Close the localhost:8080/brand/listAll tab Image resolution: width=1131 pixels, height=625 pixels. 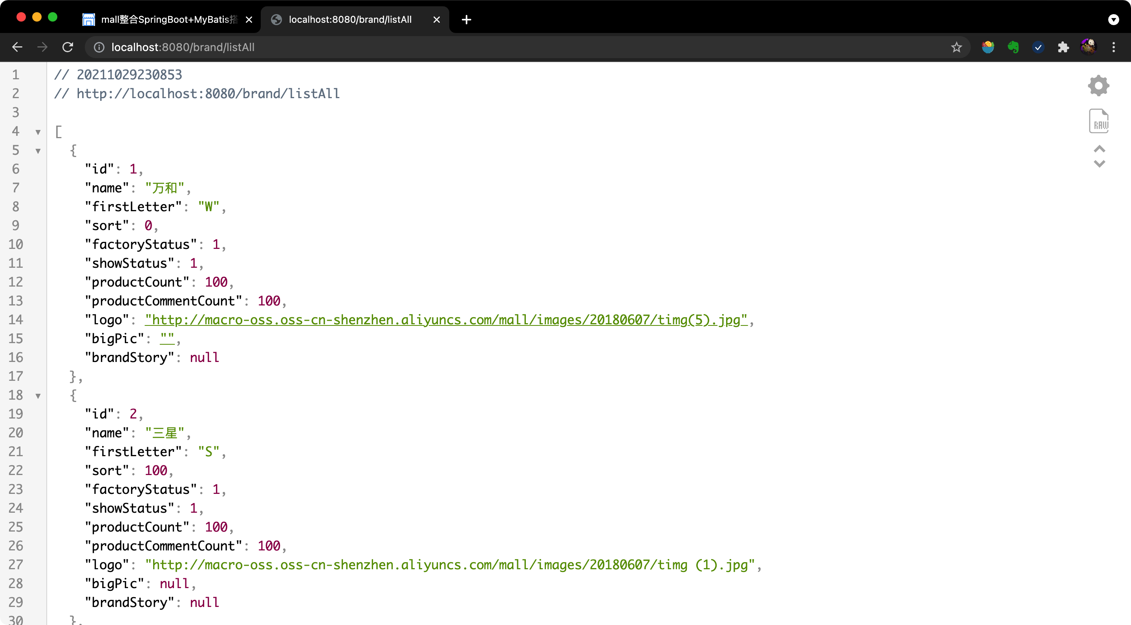point(436,19)
